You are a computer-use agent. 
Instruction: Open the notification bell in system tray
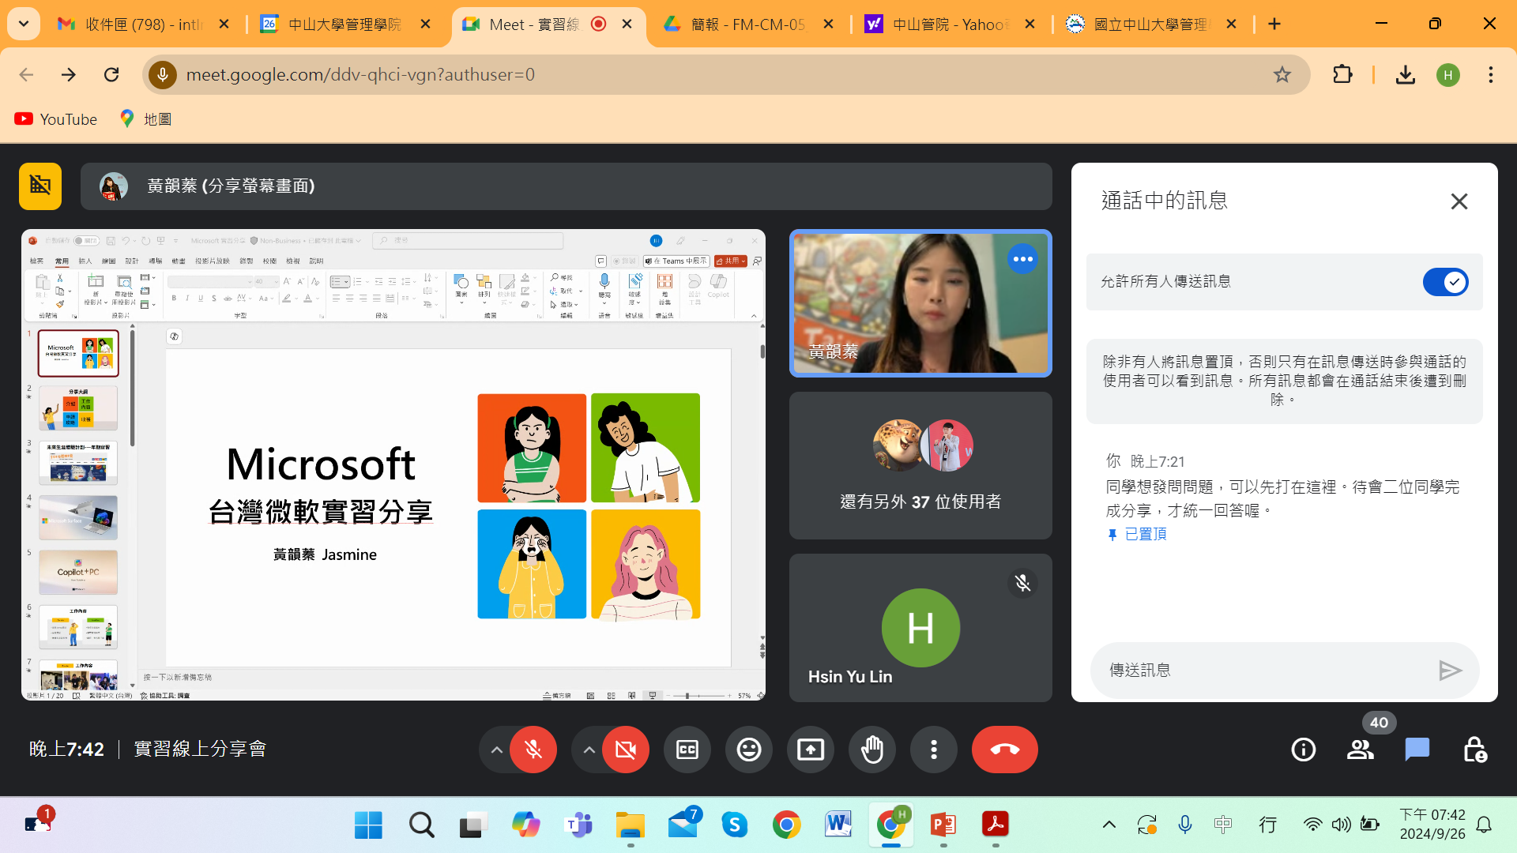[1484, 825]
